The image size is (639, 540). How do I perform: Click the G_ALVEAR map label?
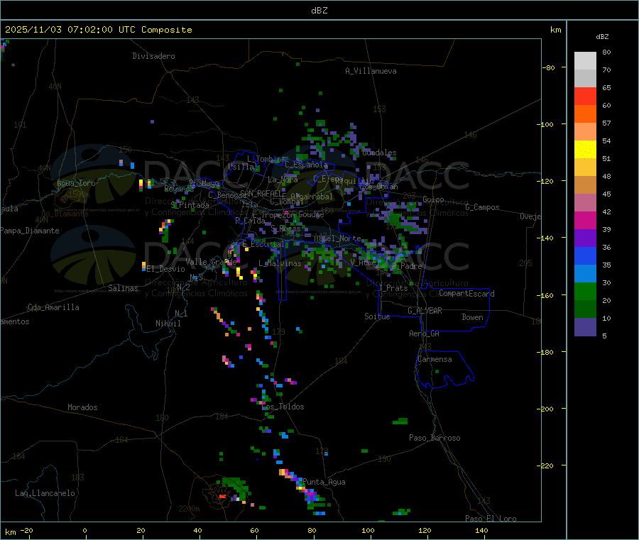click(425, 311)
